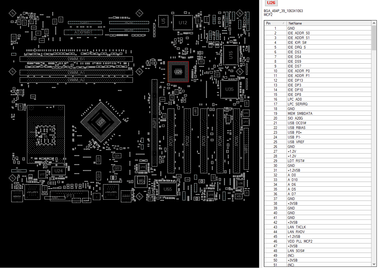Select the KBMS1 connector

pos(17,196)
